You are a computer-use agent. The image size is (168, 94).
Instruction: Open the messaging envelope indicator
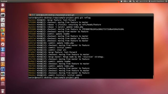pos(130,1)
